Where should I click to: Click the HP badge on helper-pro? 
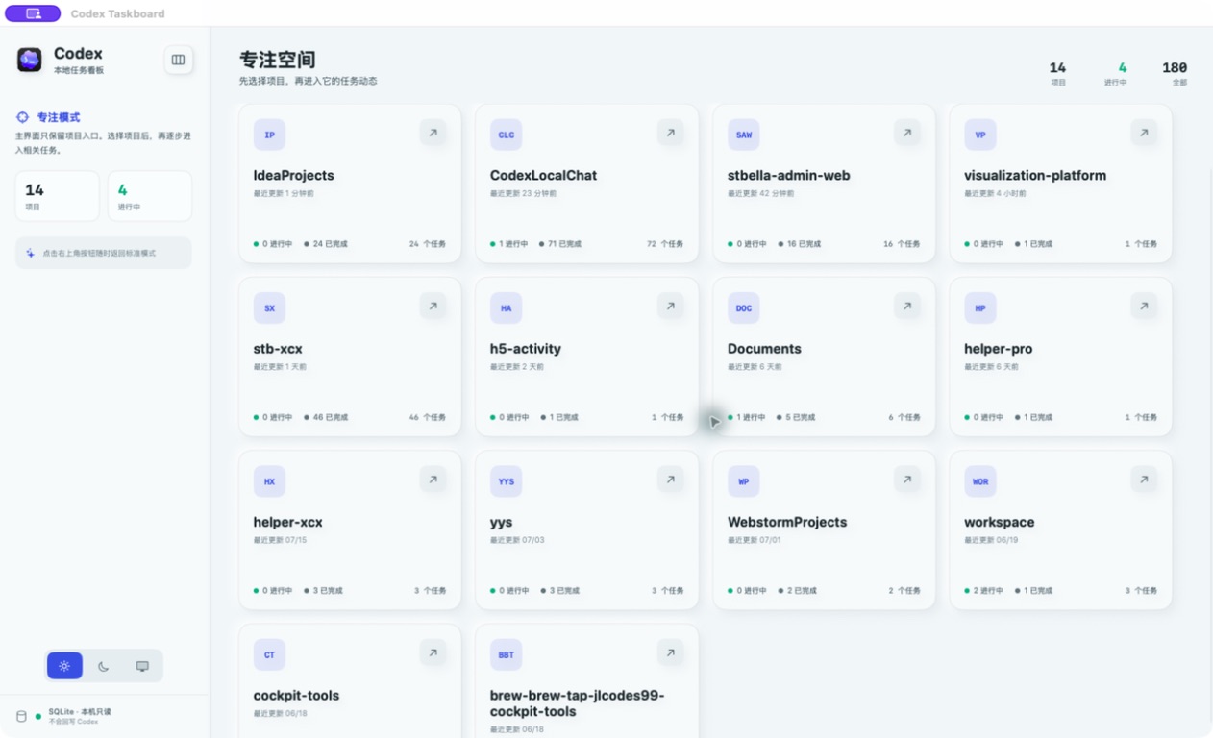(x=980, y=308)
